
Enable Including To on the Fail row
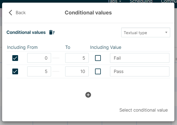[x=98, y=58]
